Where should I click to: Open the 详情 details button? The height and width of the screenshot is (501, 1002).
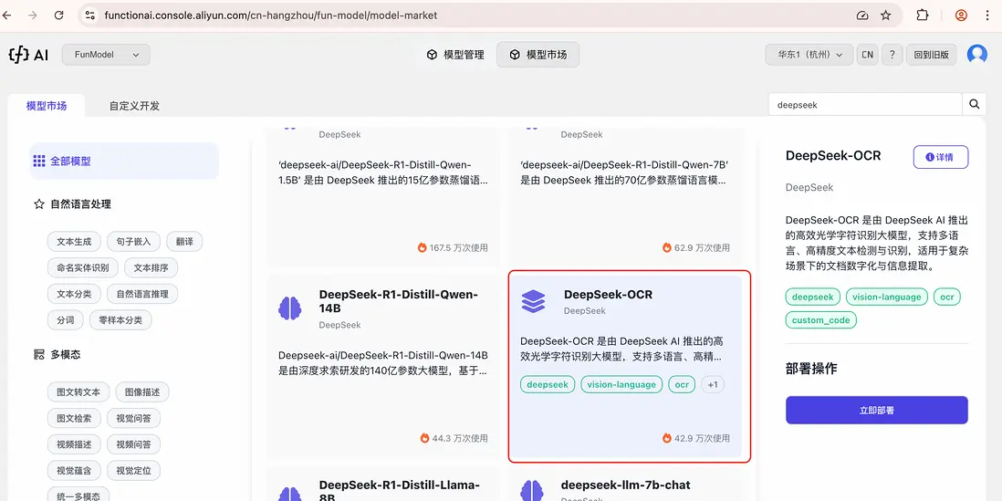pos(941,157)
